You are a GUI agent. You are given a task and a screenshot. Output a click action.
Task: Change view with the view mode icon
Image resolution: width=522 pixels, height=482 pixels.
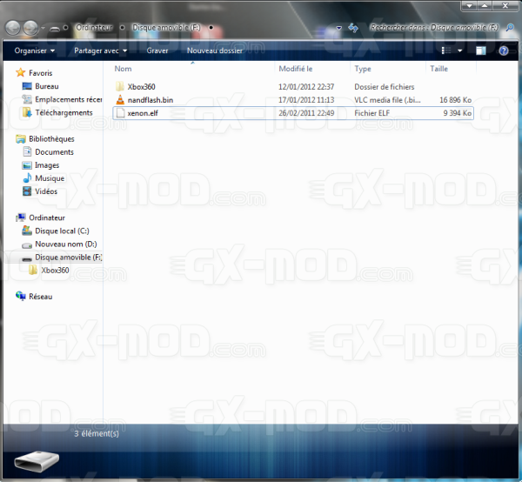446,50
